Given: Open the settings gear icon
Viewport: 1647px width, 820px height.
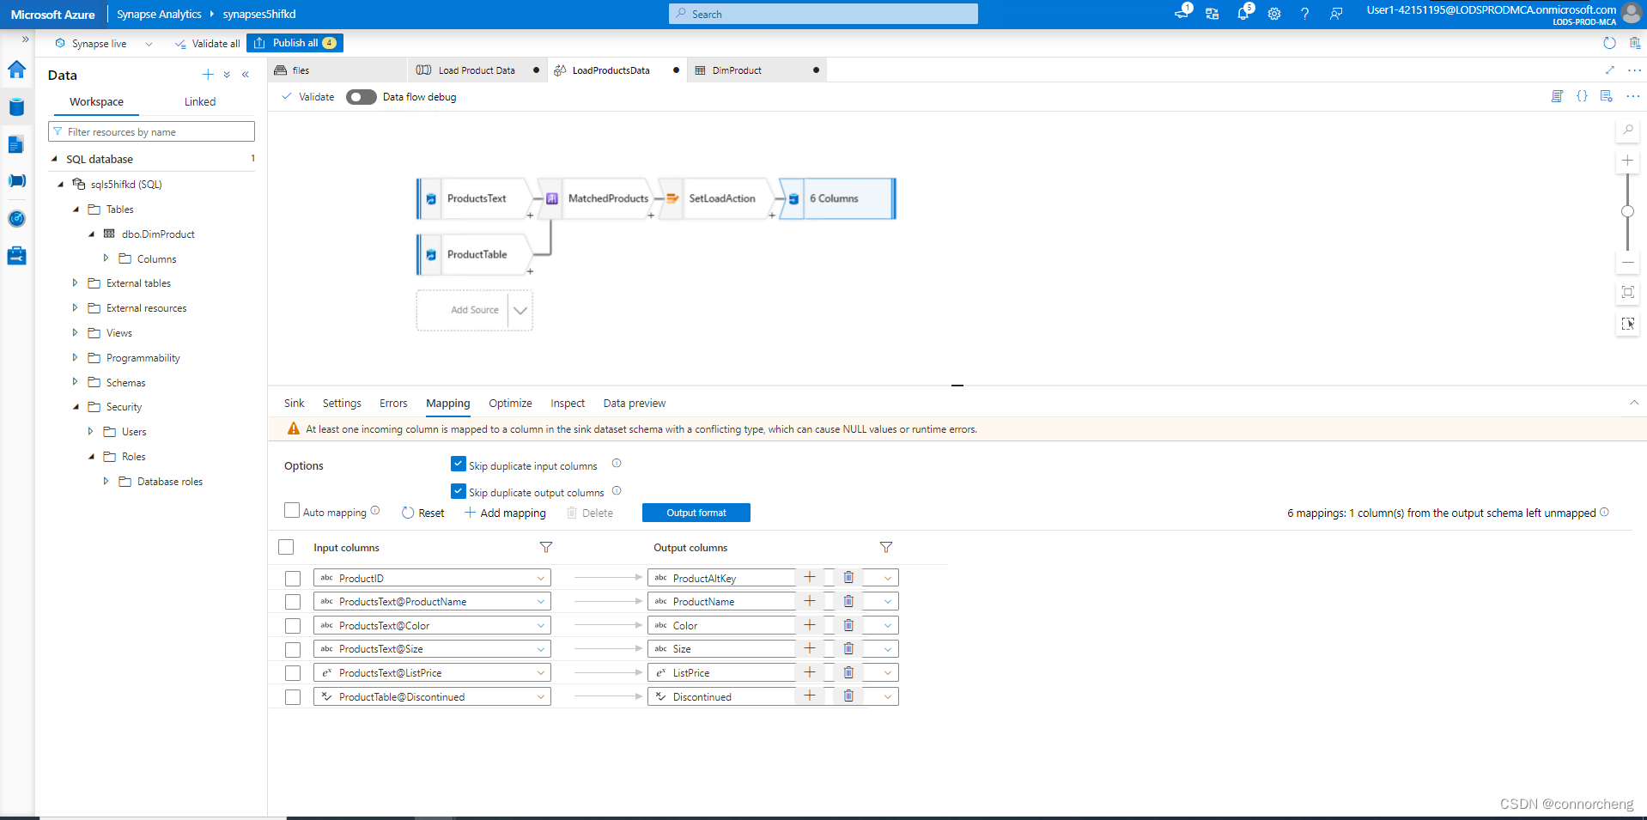Looking at the screenshot, I should click(1274, 14).
